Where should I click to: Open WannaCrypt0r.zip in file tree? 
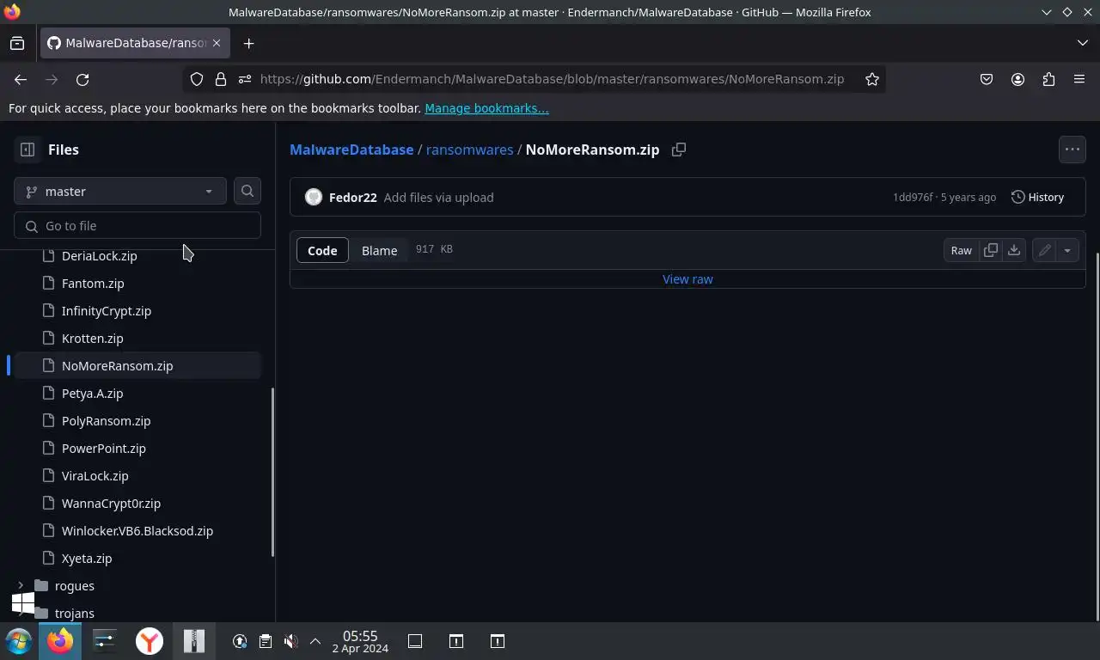coord(112,504)
